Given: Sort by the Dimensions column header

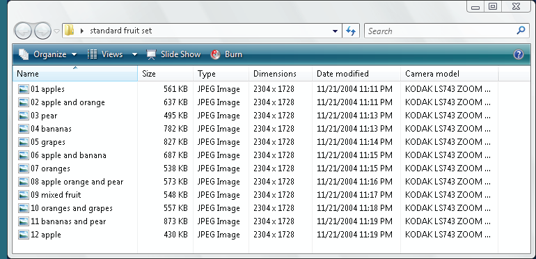Looking at the screenshot, I should click(281, 74).
